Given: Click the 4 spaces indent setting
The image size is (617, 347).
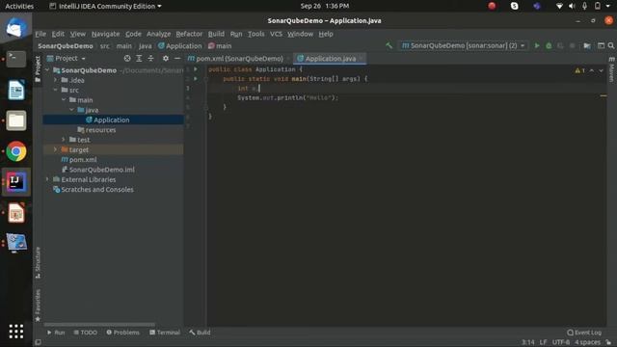Looking at the screenshot, I should coord(587,342).
